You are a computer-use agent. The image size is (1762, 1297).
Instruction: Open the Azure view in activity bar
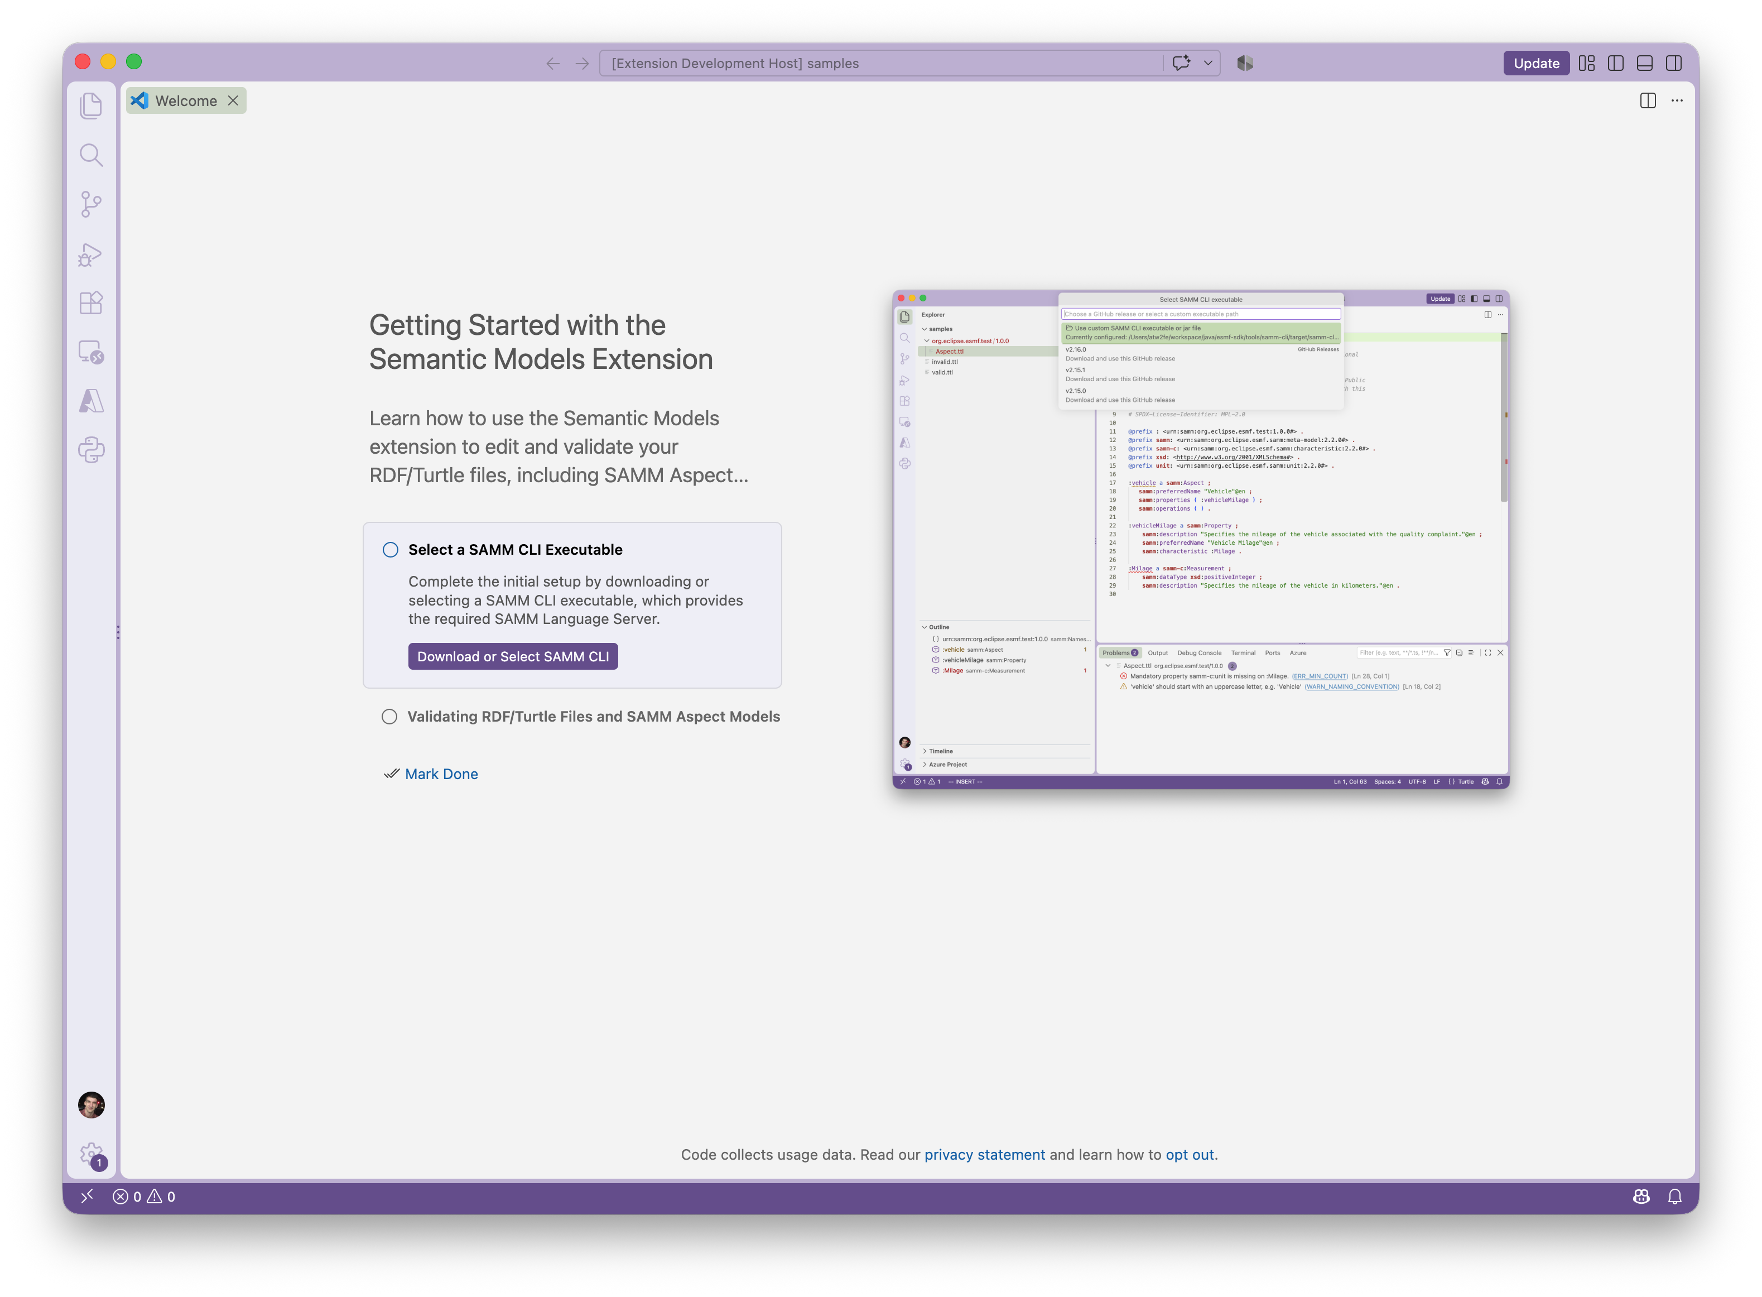[91, 401]
